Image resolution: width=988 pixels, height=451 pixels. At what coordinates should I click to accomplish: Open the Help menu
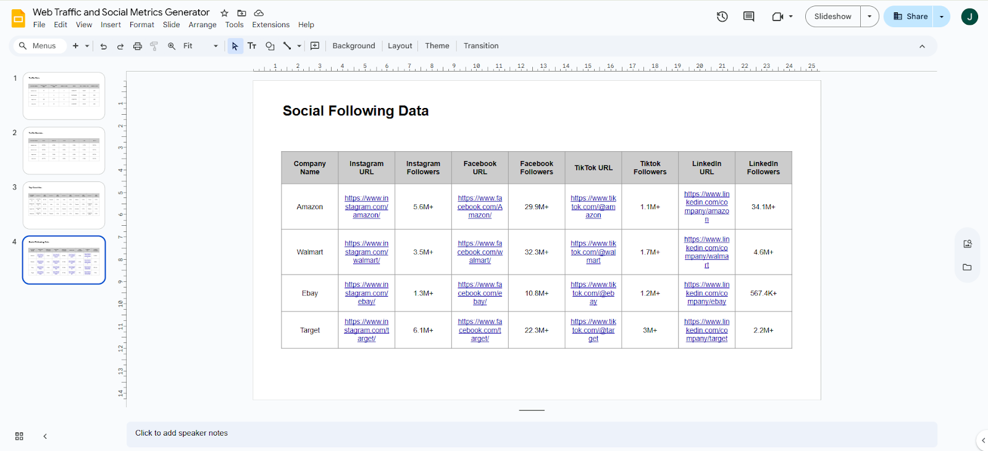[306, 25]
